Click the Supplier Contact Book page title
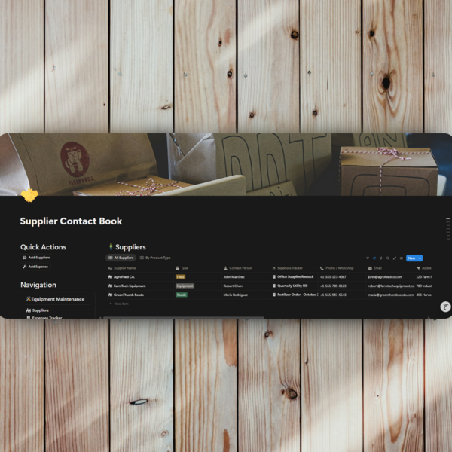 71,221
